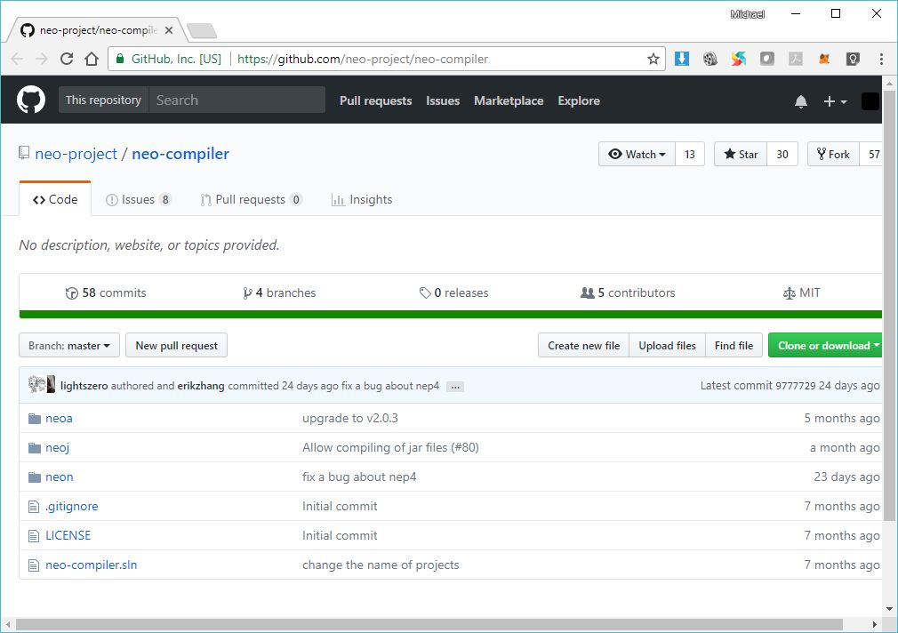Open the user avatar menu
Viewport: 898px width, 633px height.
click(x=870, y=101)
